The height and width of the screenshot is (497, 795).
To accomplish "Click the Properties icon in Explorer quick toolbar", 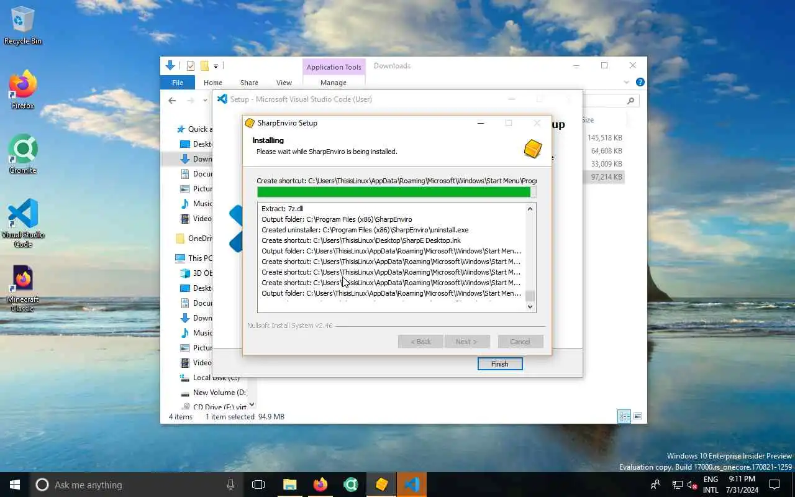I will point(191,66).
